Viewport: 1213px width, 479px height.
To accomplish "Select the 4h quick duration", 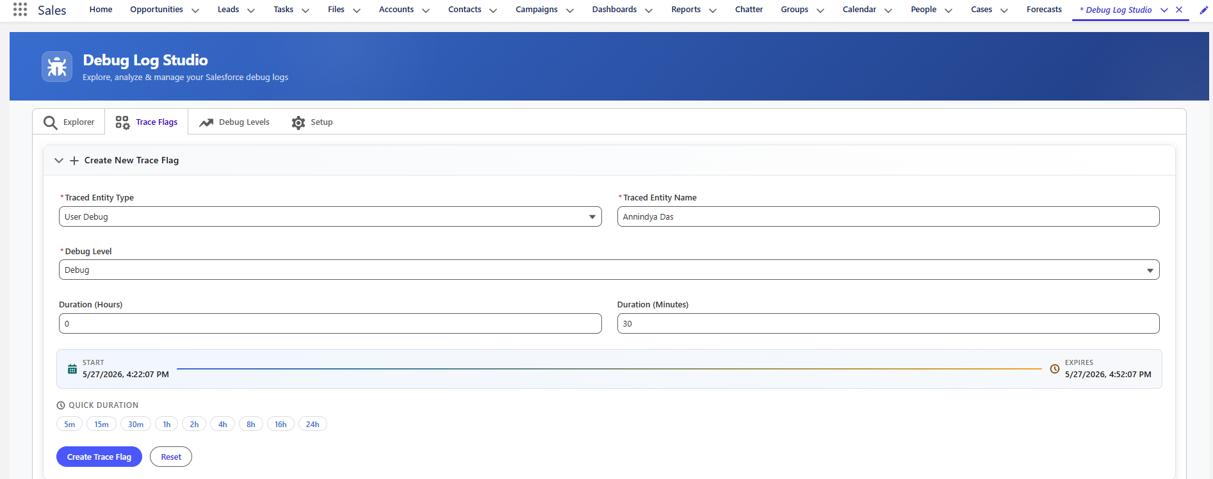I will [222, 424].
